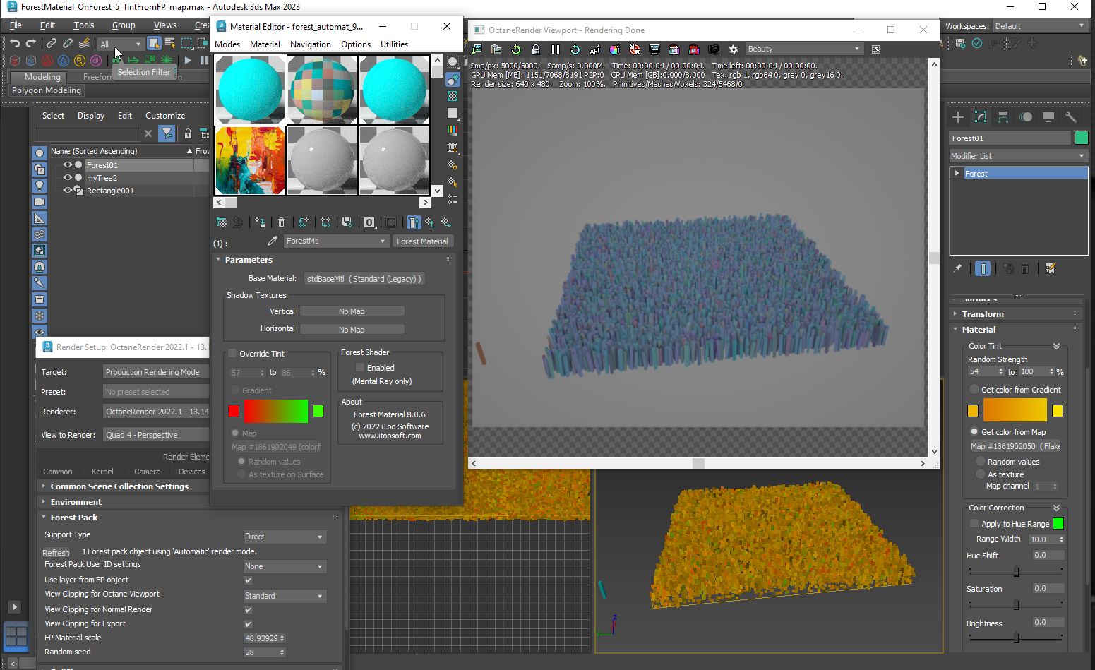1095x670 pixels.
Task: Click Vertical shadow texture No Map button
Action: pos(352,311)
